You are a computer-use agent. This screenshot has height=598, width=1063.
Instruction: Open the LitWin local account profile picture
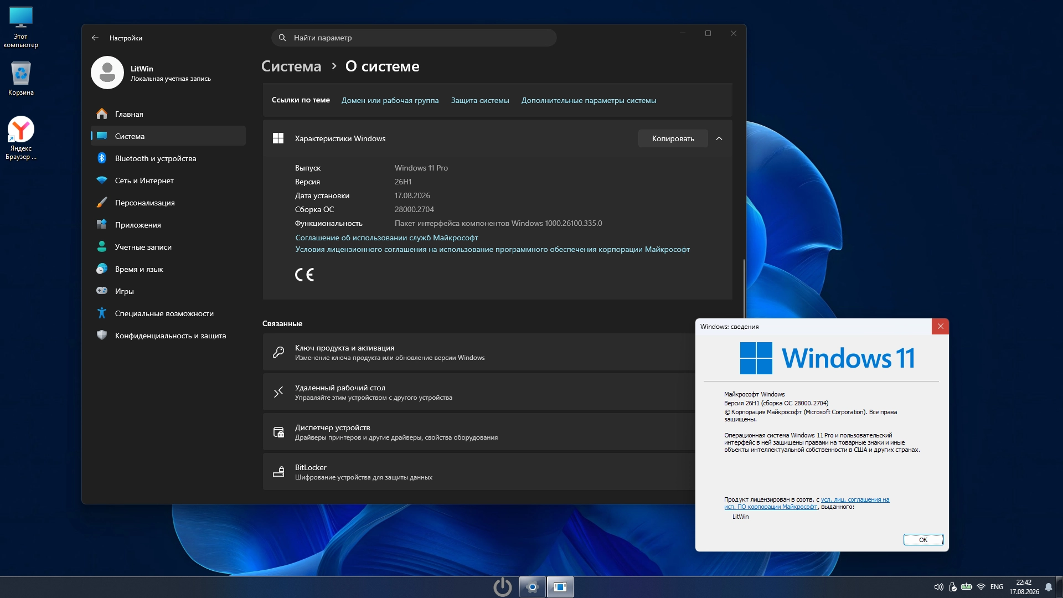coord(107,73)
